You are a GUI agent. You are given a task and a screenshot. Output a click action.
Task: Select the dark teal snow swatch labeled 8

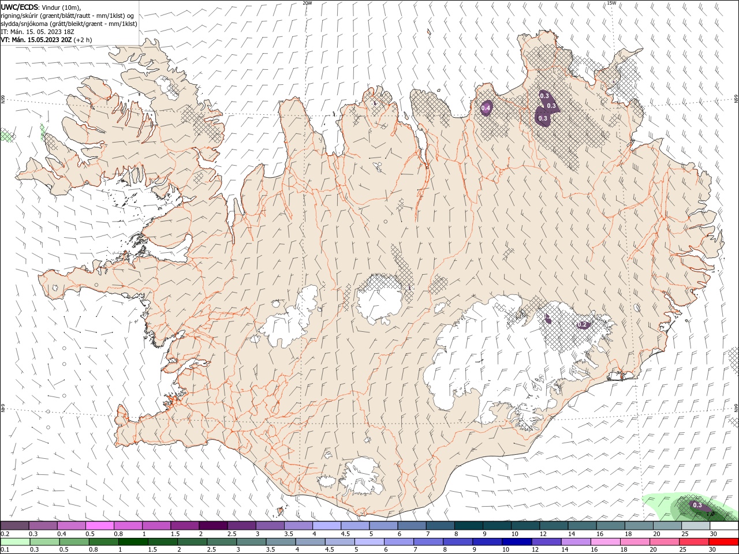(469, 526)
